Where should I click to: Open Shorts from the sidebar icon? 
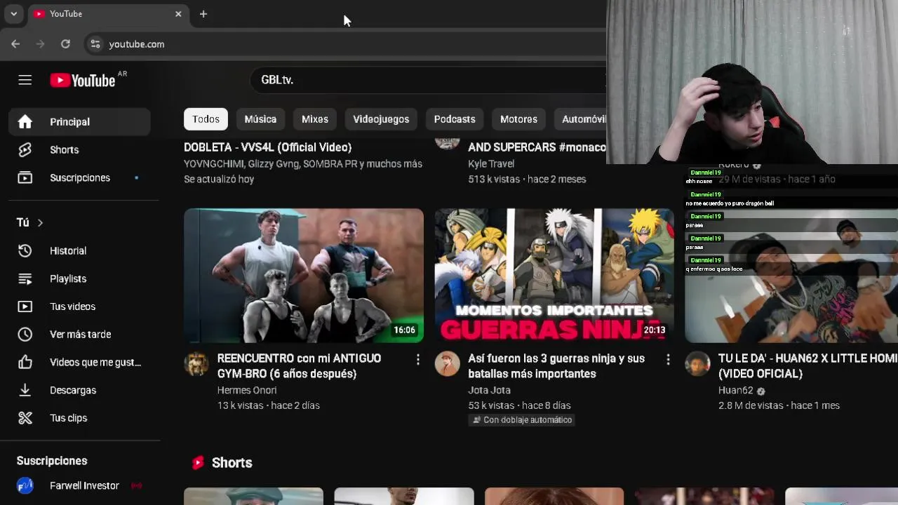coord(25,150)
